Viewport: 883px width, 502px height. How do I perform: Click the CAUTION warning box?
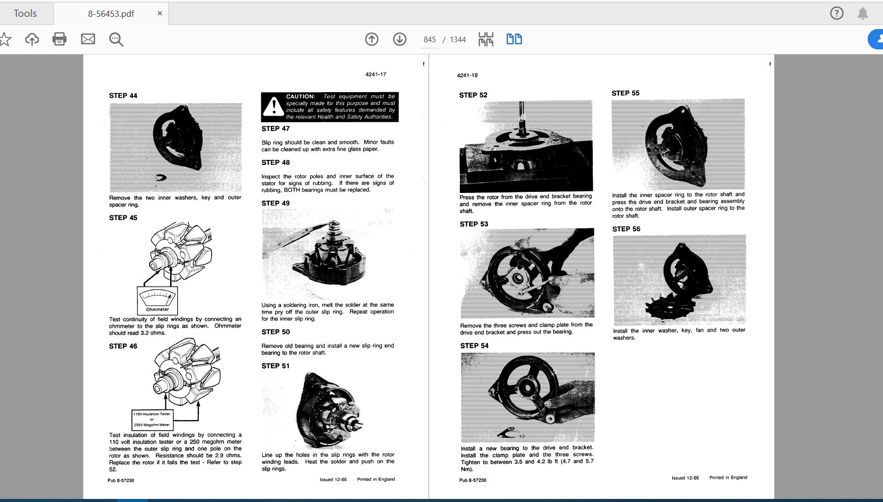[x=329, y=106]
